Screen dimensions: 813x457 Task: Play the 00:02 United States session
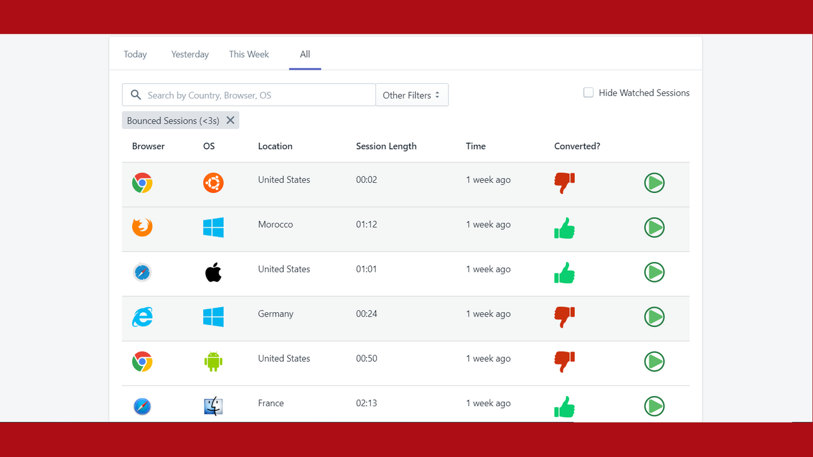(654, 183)
